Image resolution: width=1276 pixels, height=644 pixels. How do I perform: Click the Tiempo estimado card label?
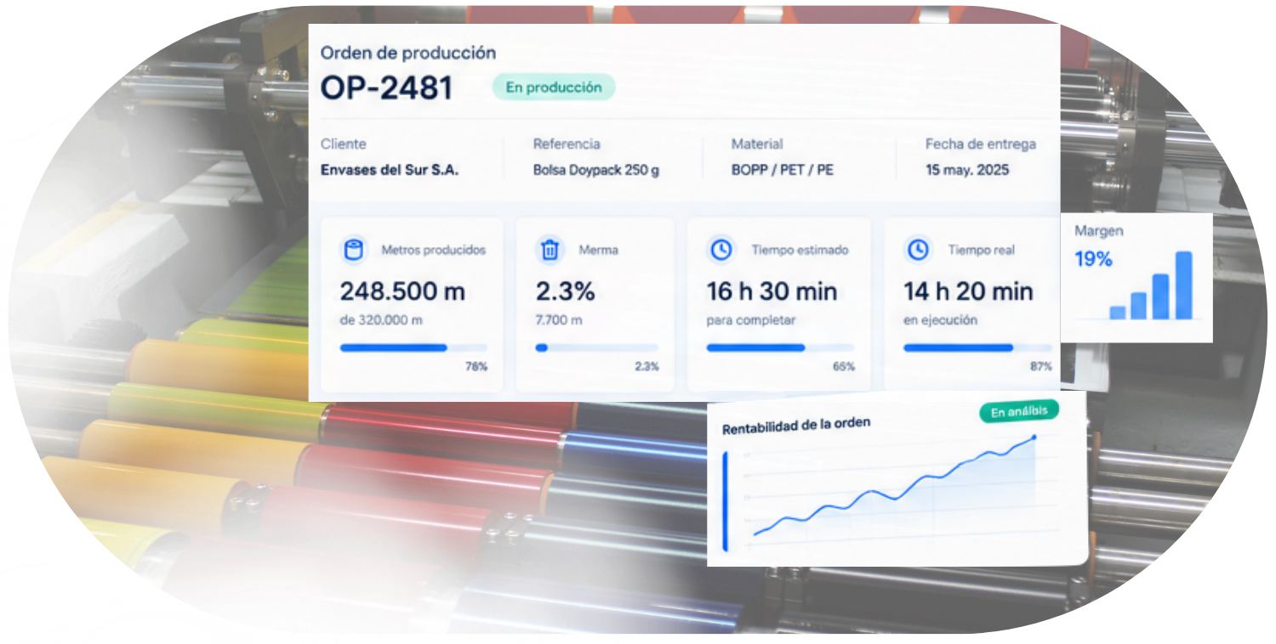click(800, 250)
